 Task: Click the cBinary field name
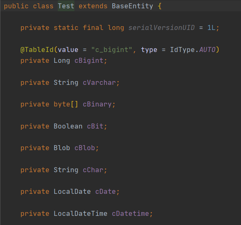97,104
